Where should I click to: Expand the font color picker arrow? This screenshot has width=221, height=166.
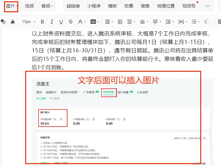click(85, 22)
